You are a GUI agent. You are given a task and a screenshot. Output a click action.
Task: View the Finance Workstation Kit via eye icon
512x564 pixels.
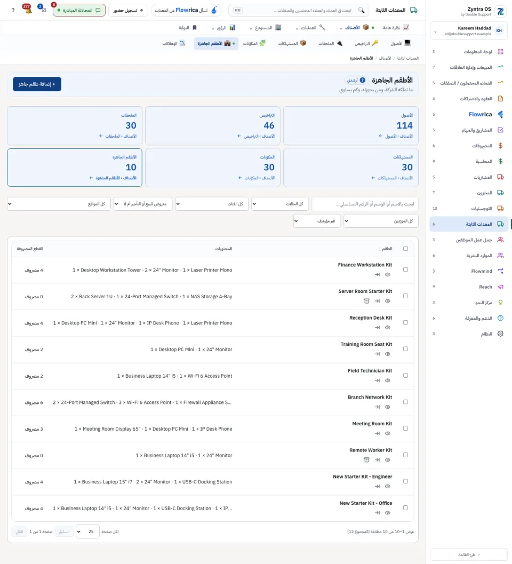click(388, 274)
